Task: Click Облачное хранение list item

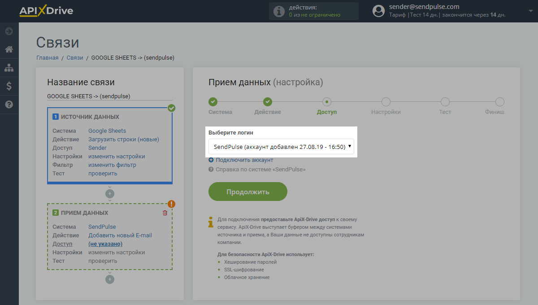Action: pos(247,277)
